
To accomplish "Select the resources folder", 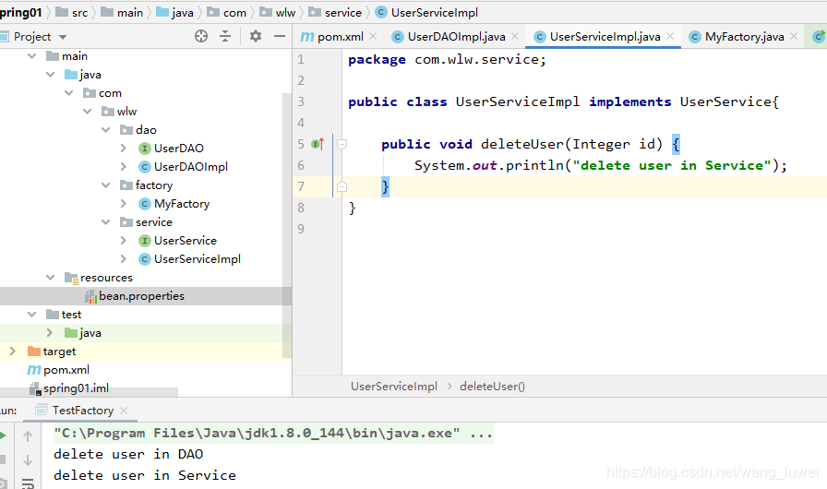I will click(99, 278).
